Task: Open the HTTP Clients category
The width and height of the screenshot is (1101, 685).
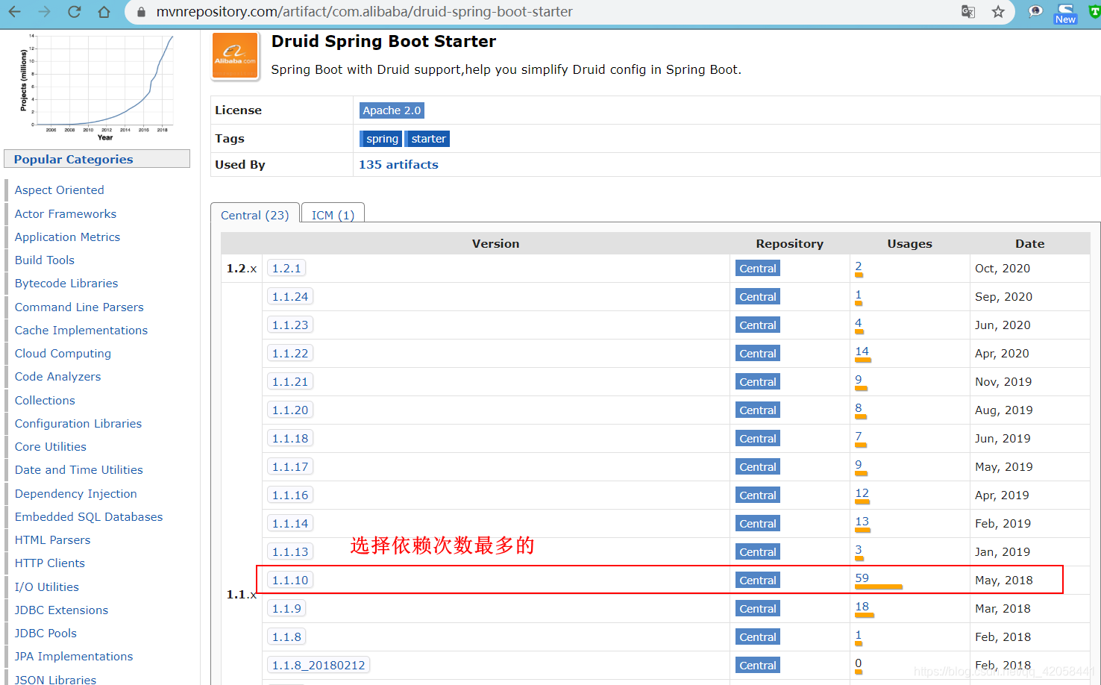Action: 50,563
